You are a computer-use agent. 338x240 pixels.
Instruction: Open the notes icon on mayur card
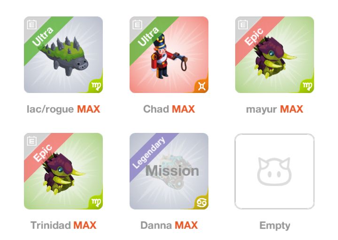pyautogui.click(x=243, y=24)
